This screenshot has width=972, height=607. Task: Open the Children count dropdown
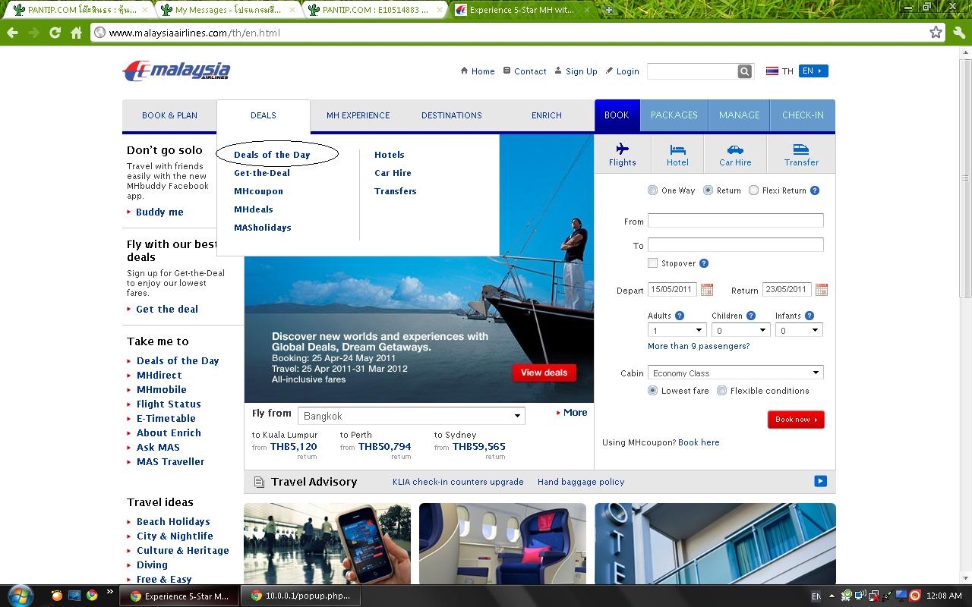click(x=741, y=330)
